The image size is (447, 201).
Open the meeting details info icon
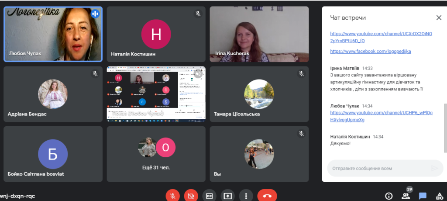pyautogui.click(x=389, y=196)
